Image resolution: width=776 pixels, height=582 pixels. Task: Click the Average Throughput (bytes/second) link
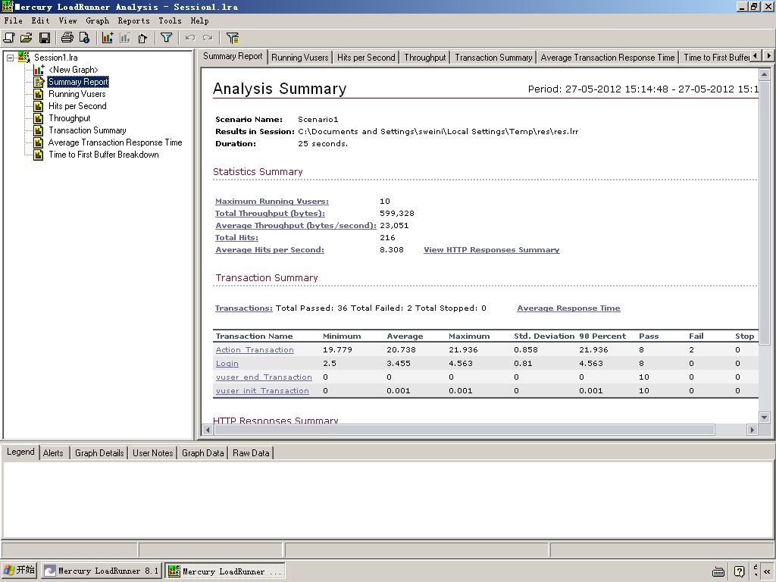[296, 226]
